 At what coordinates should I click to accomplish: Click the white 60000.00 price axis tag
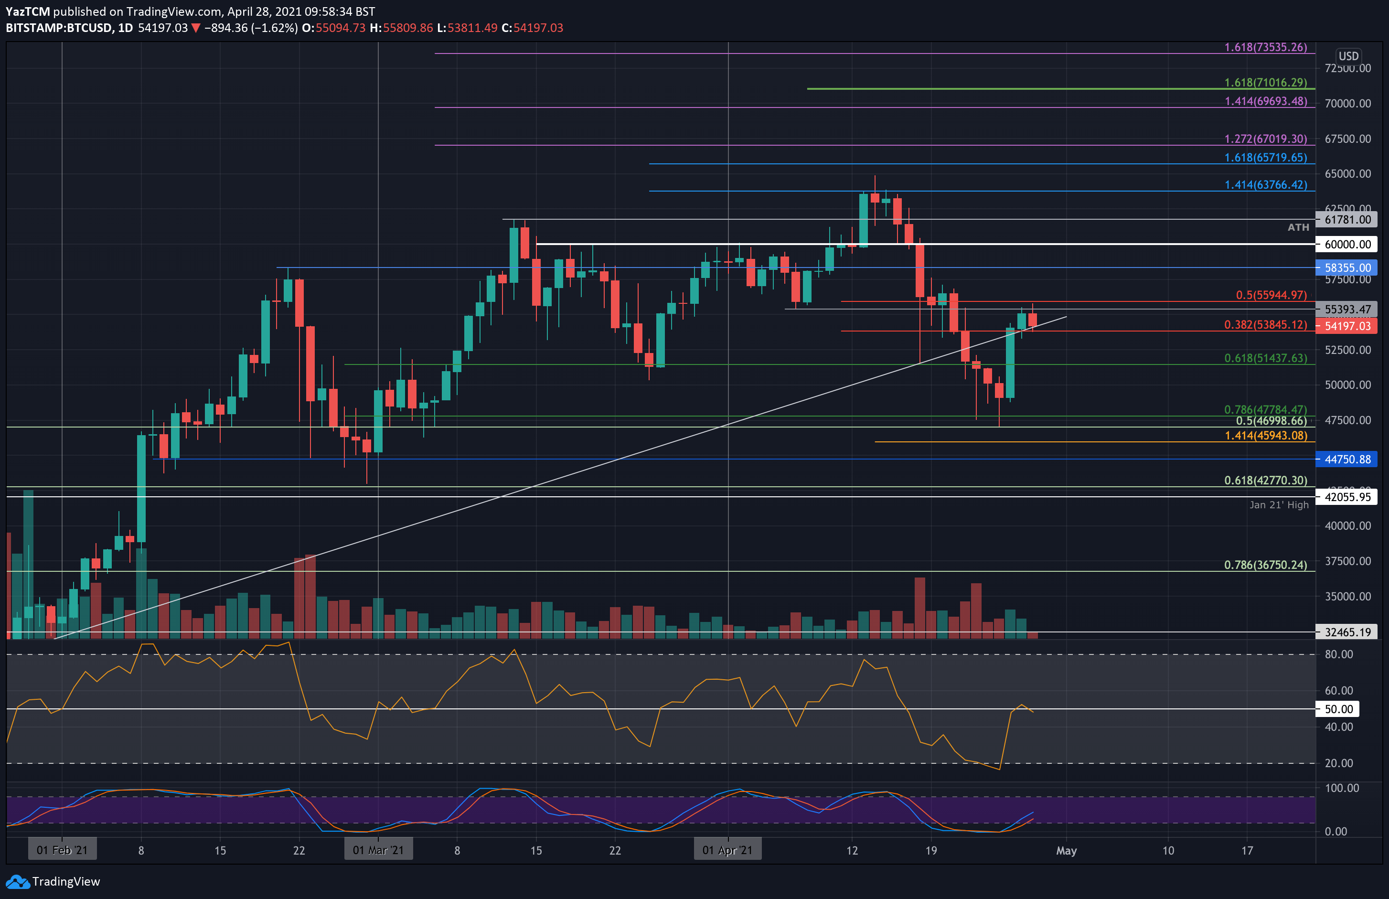pyautogui.click(x=1346, y=245)
